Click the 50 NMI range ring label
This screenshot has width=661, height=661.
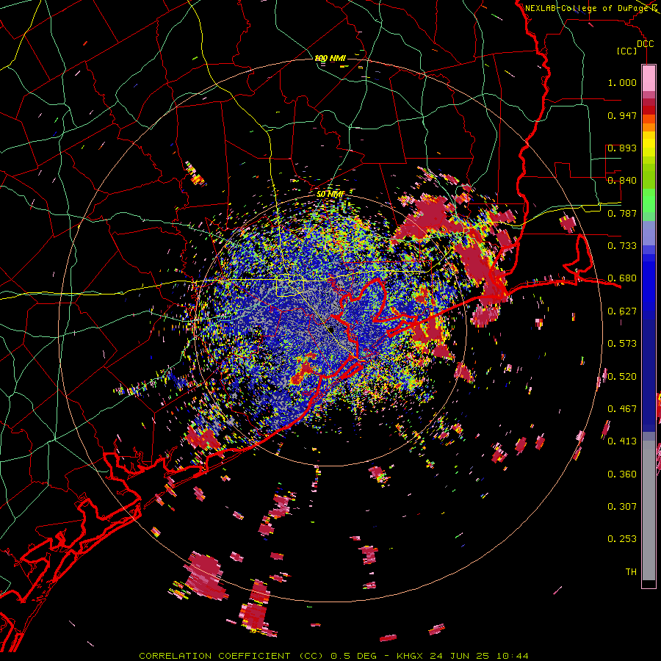click(330, 195)
